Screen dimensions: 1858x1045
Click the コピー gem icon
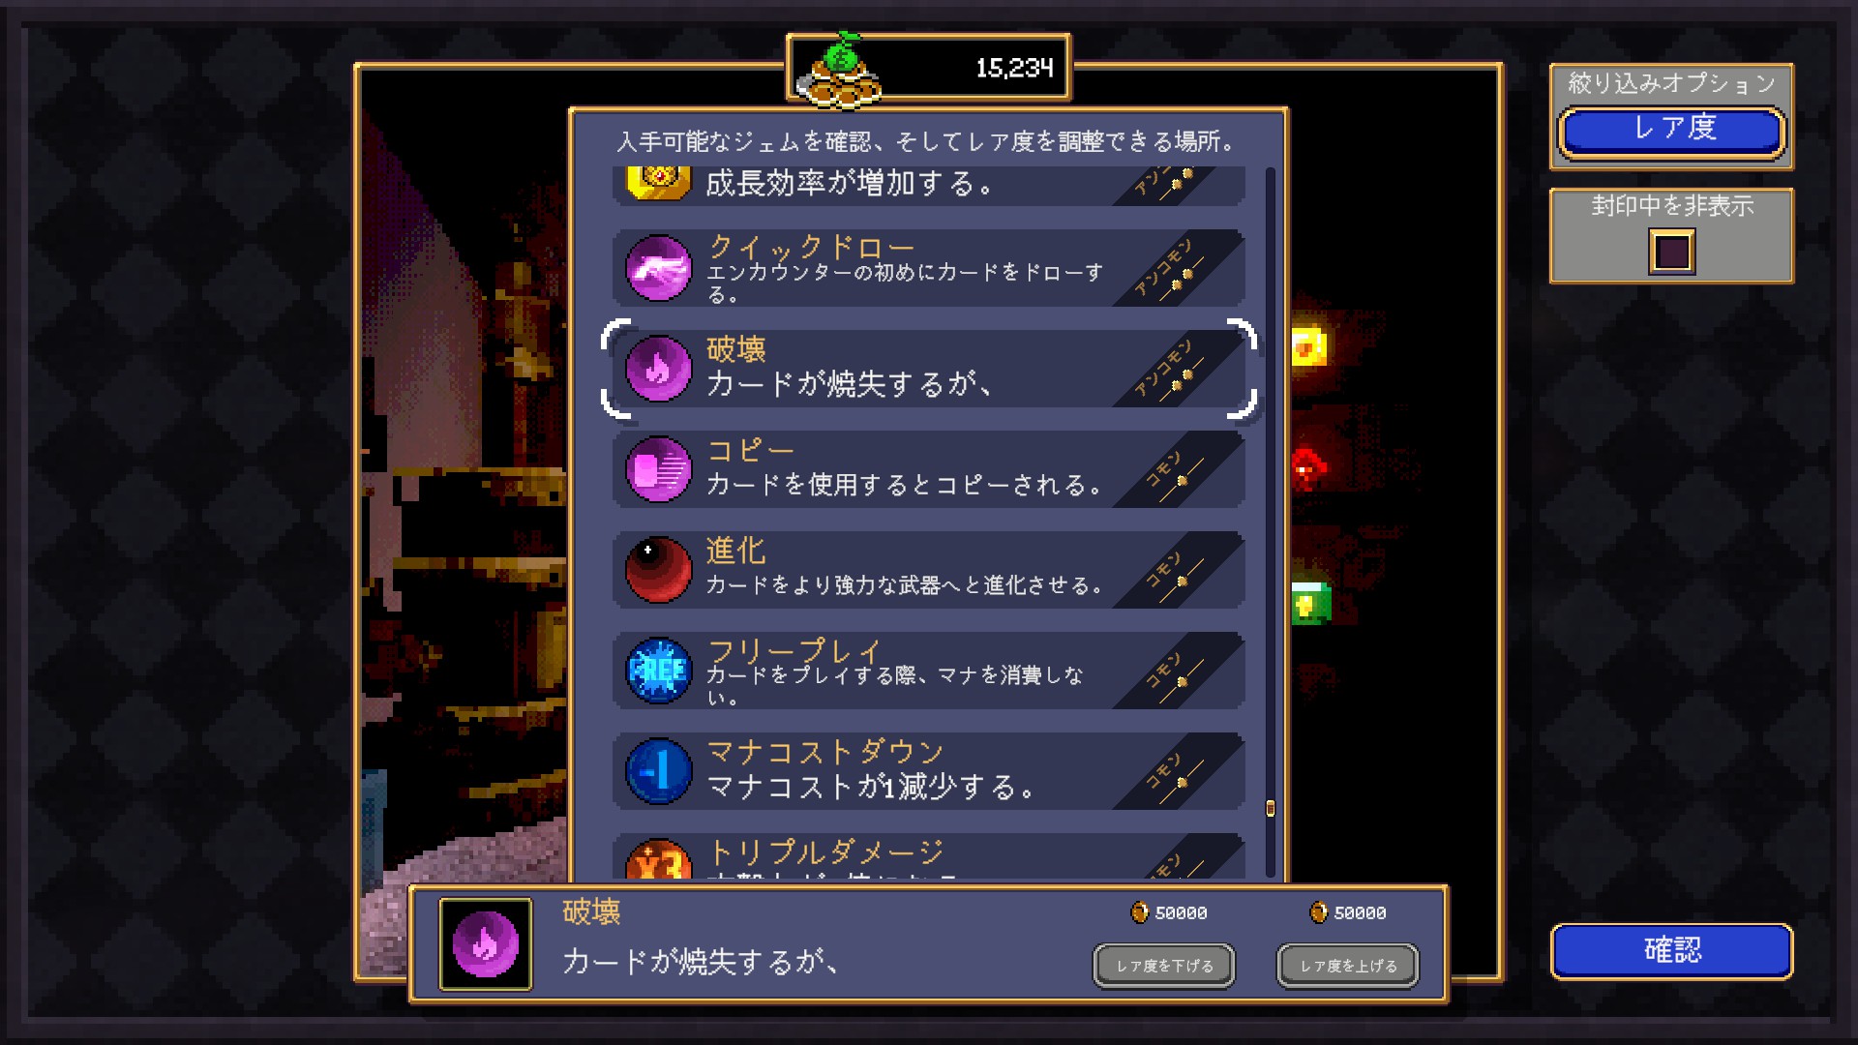click(x=658, y=469)
